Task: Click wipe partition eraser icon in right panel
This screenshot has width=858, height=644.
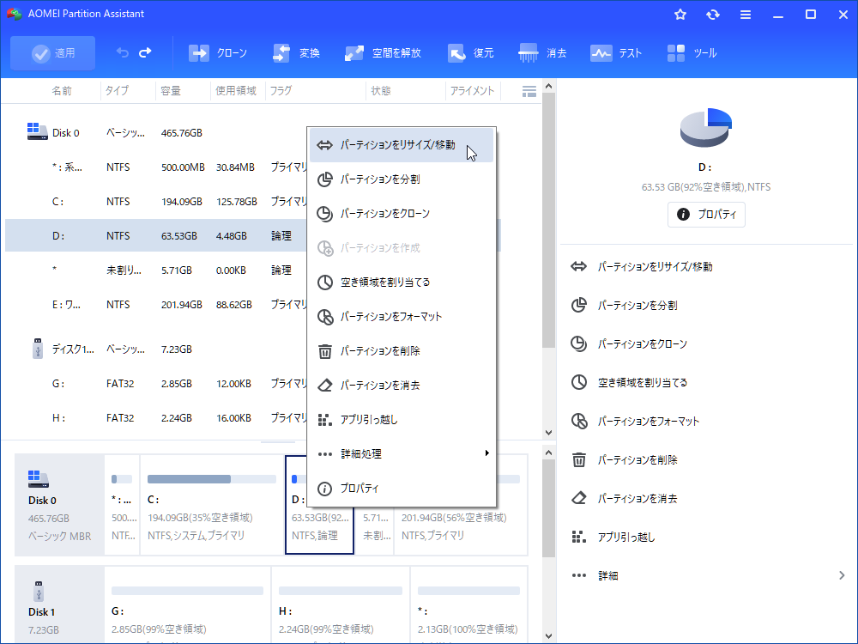Action: pos(579,498)
